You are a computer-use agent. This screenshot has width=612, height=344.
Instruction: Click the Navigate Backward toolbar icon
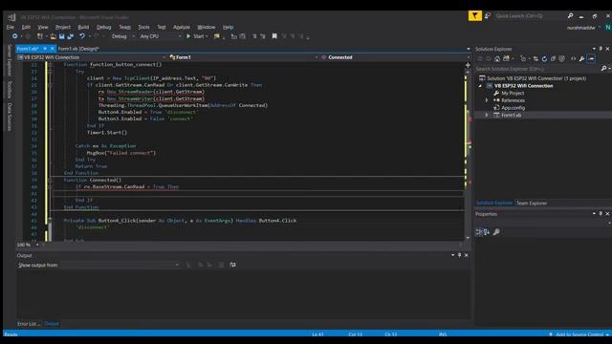(x=15, y=36)
